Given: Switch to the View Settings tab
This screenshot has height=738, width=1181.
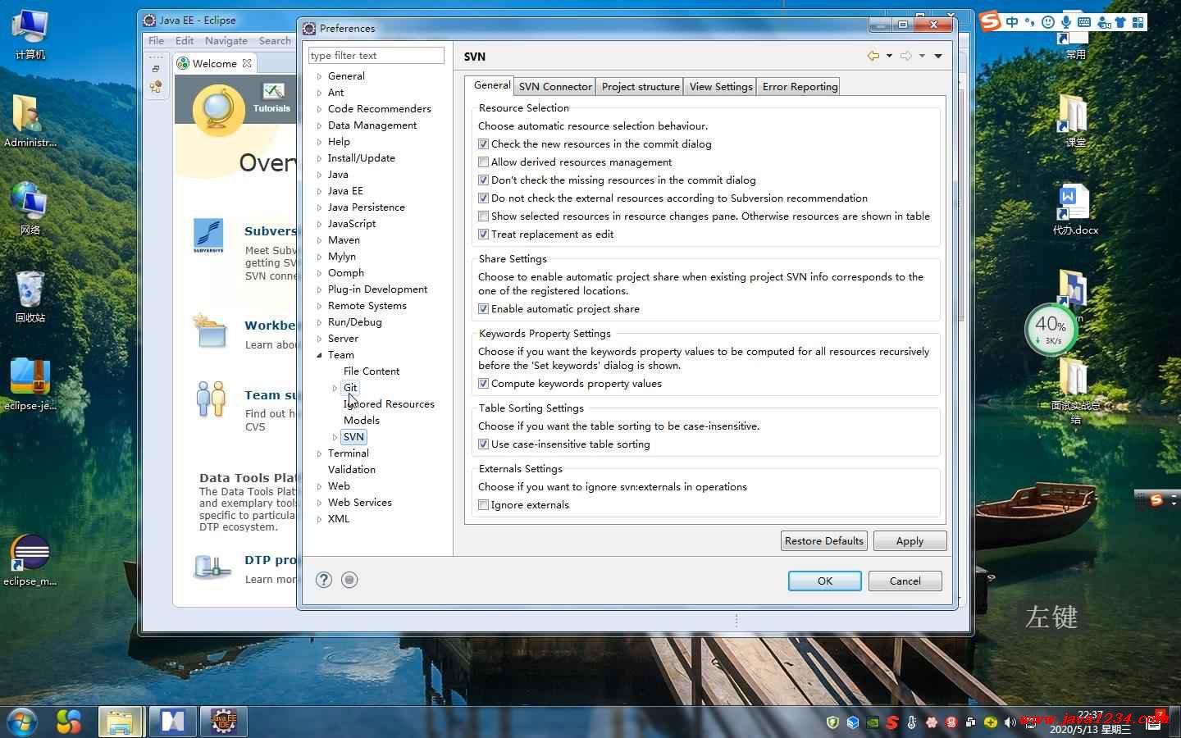Looking at the screenshot, I should click(x=721, y=86).
